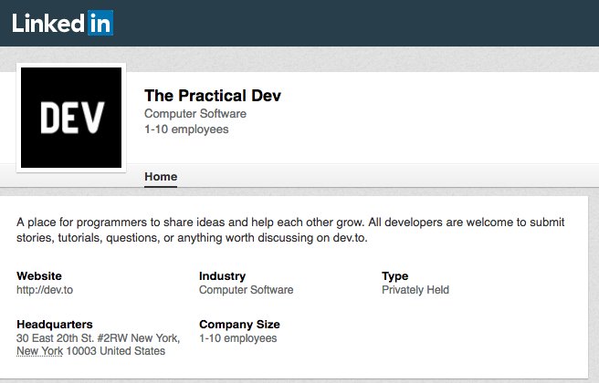Click the company description paragraph

290,230
